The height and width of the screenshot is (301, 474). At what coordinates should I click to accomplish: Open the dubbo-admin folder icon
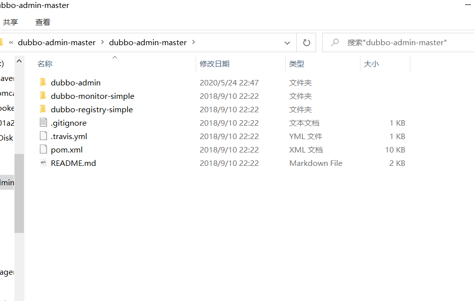[43, 82]
